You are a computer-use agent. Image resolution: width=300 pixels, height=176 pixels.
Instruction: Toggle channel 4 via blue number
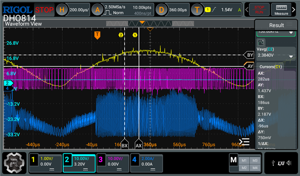point(135,159)
